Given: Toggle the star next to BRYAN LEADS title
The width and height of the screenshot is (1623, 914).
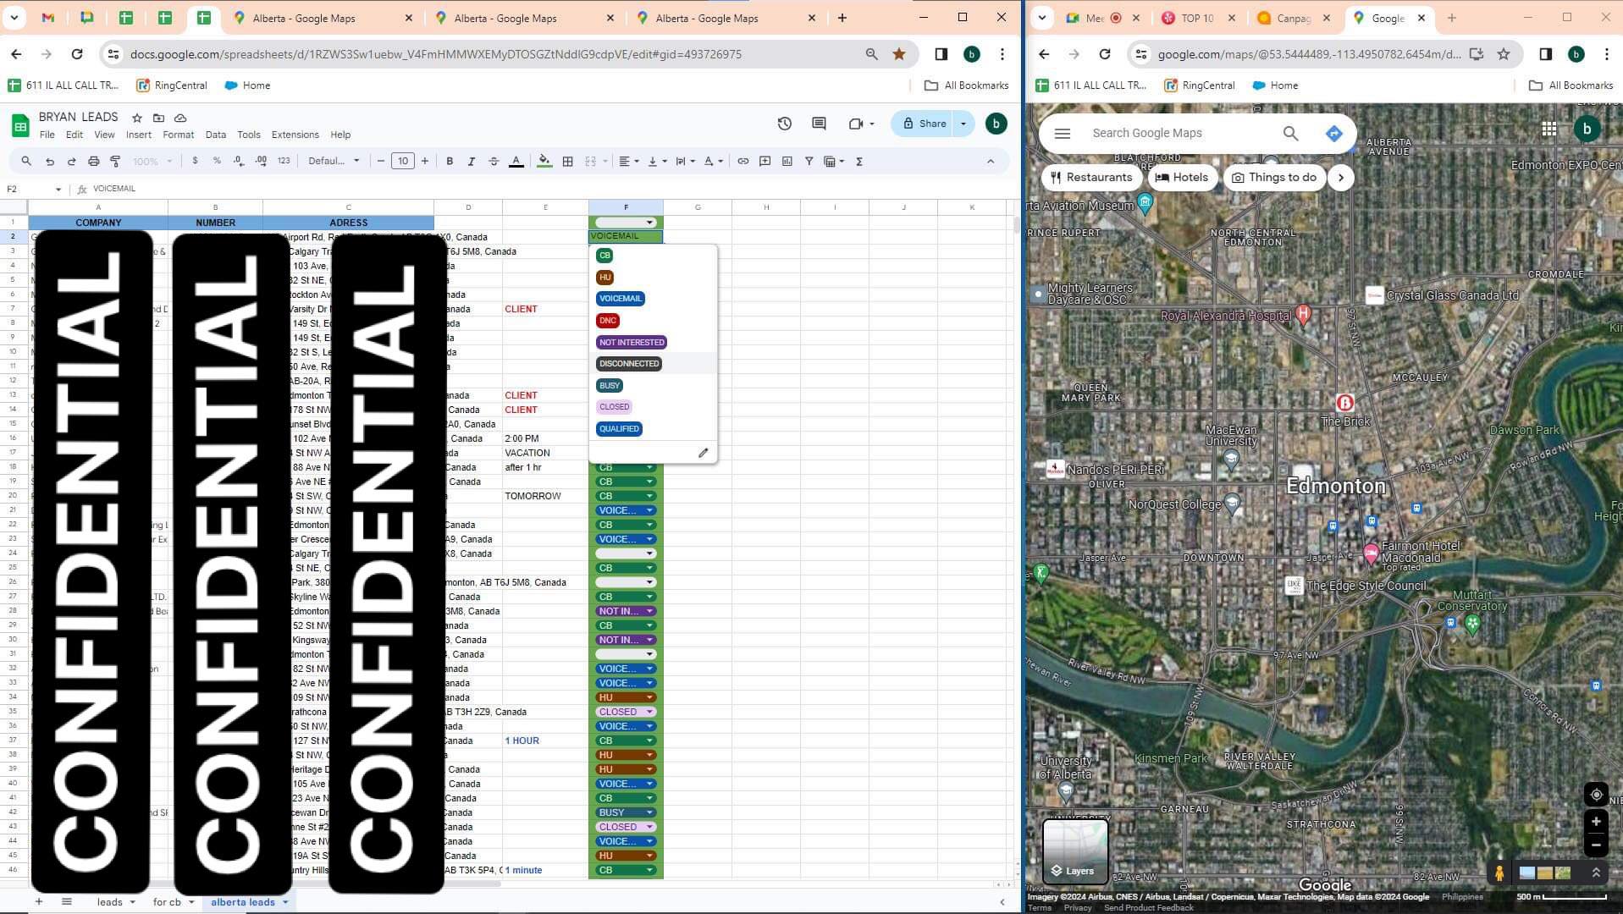Looking at the screenshot, I should pos(136,118).
